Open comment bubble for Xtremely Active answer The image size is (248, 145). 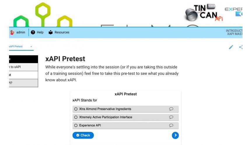click(171, 117)
